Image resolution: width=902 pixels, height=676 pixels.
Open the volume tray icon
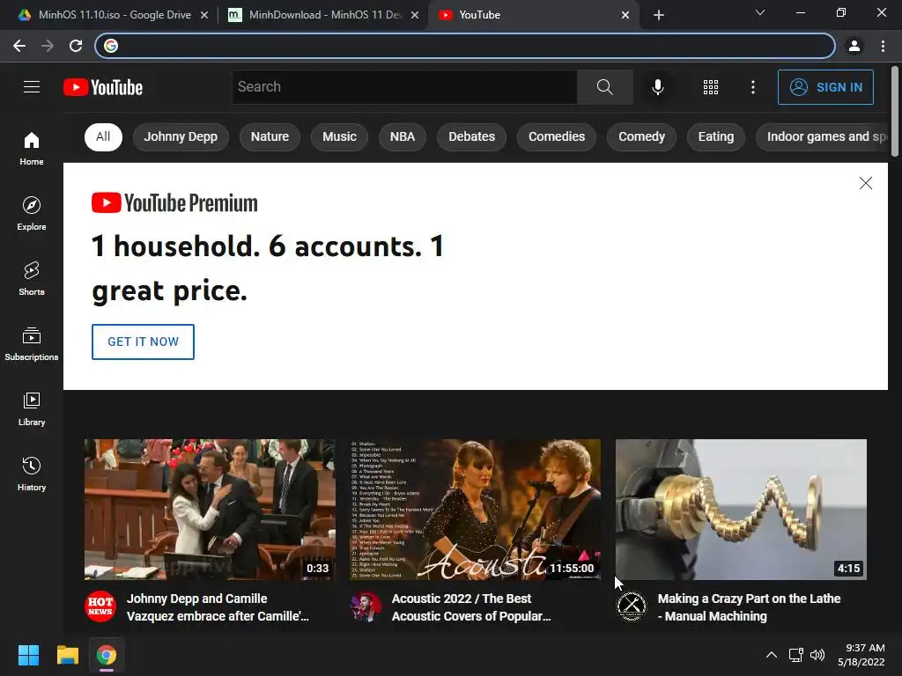coord(817,655)
